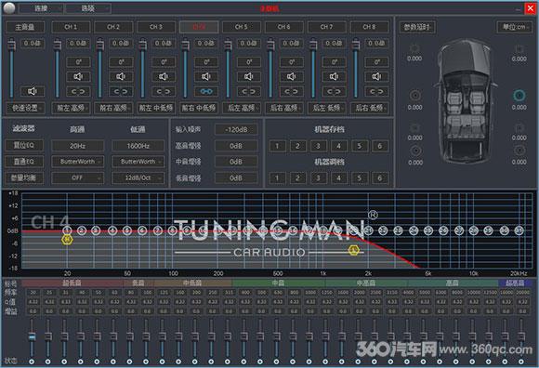The image size is (539, 368).
Task: Click 机器存档 save preset slot 1
Action: click(277, 146)
